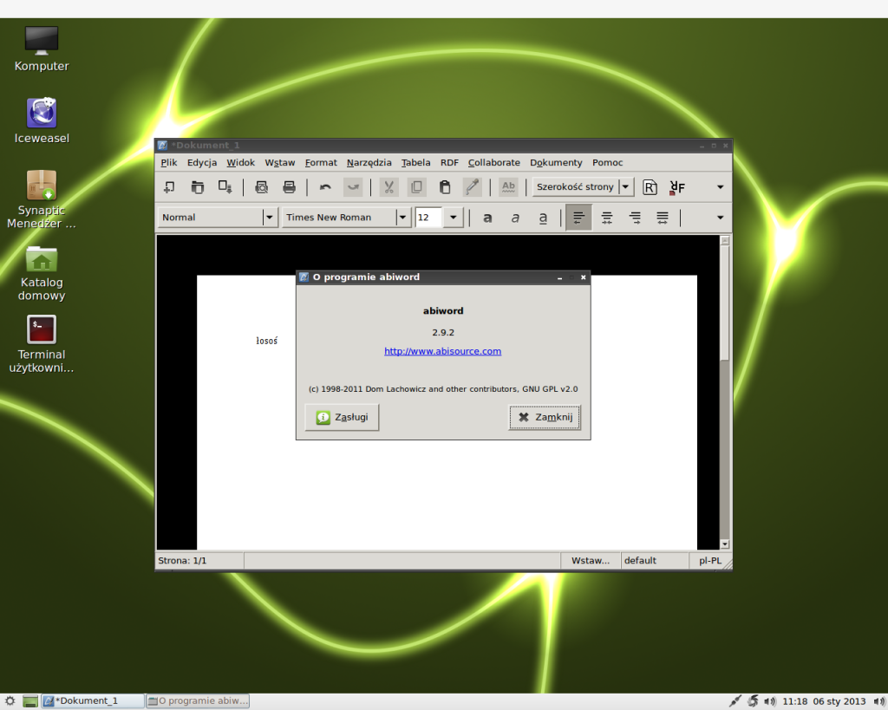Click the icon right of the boxed R
The width and height of the screenshot is (888, 710).
click(x=677, y=187)
